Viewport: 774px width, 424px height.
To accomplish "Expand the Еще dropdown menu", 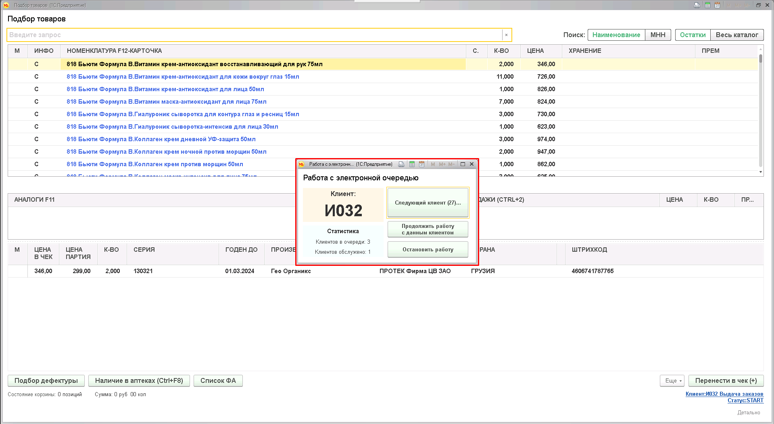I will (672, 381).
